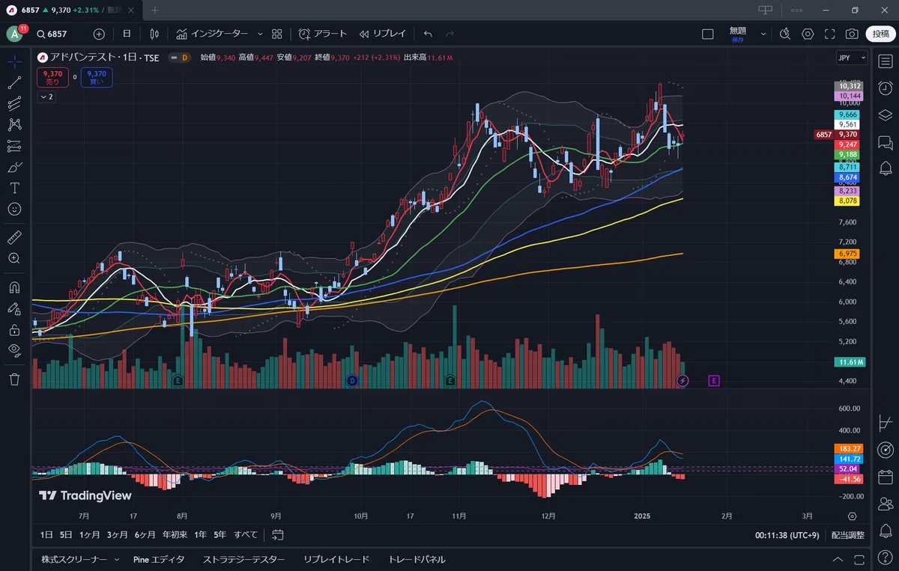The width and height of the screenshot is (899, 571).
Task: Click the 投稿 publish button
Action: click(x=881, y=34)
